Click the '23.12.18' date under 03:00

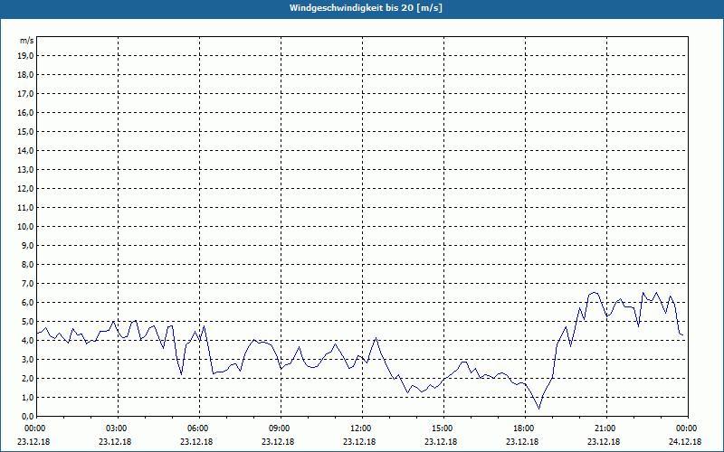coord(115,441)
